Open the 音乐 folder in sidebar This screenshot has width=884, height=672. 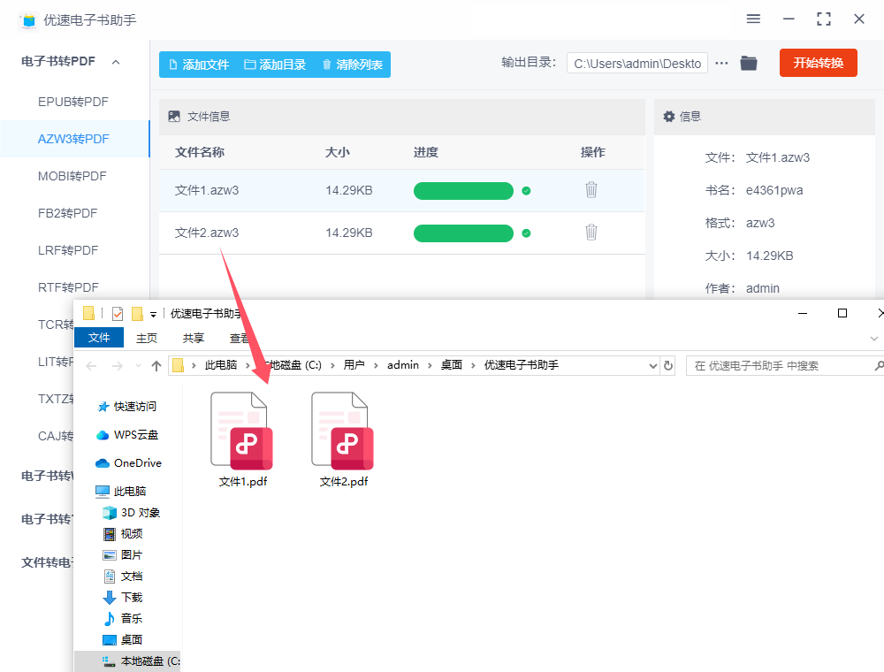[123, 618]
